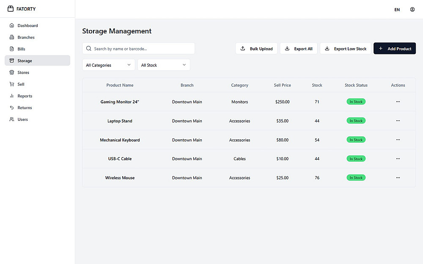Click the Stores shop icon
423x264 pixels.
click(x=11, y=72)
